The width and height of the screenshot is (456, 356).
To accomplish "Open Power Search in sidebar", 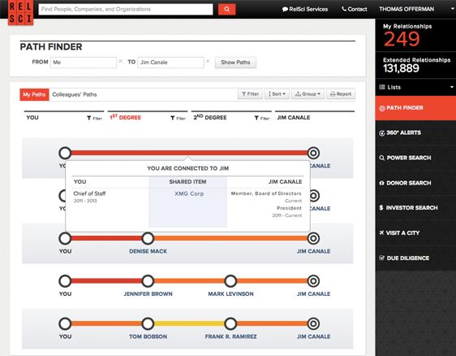I will (416, 158).
